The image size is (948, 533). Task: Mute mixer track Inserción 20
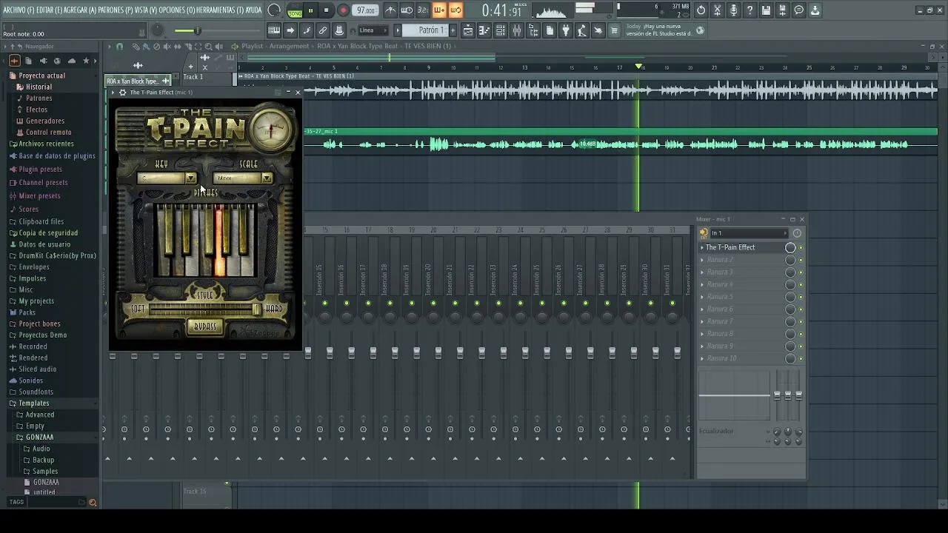coord(433,303)
